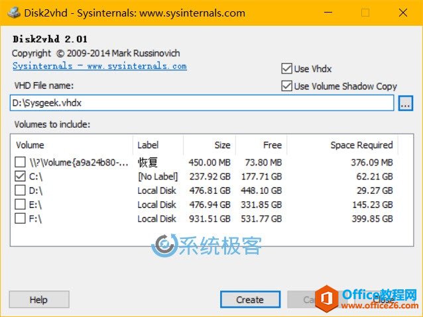Select the 177.71 GB free cell
Screen dimensions: 423x317
pos(261,177)
